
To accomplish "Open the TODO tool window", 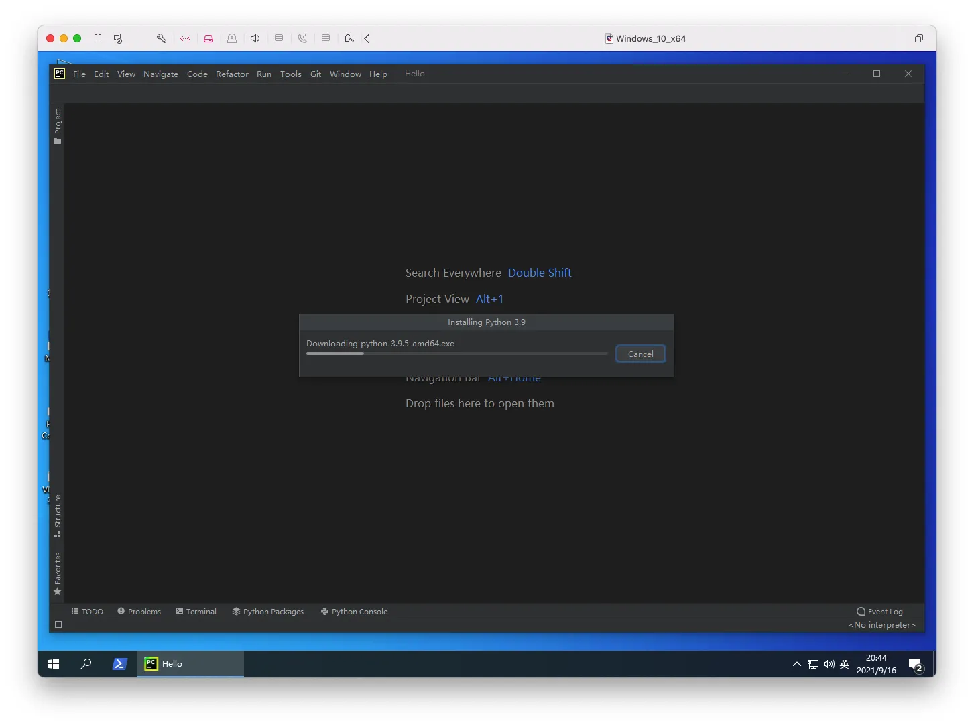I will tap(87, 612).
